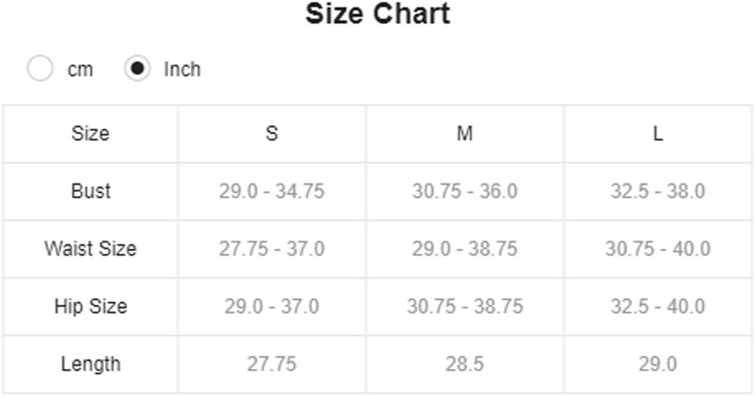755x396 pixels.
Task: Click the cm unit label
Action: (x=80, y=69)
